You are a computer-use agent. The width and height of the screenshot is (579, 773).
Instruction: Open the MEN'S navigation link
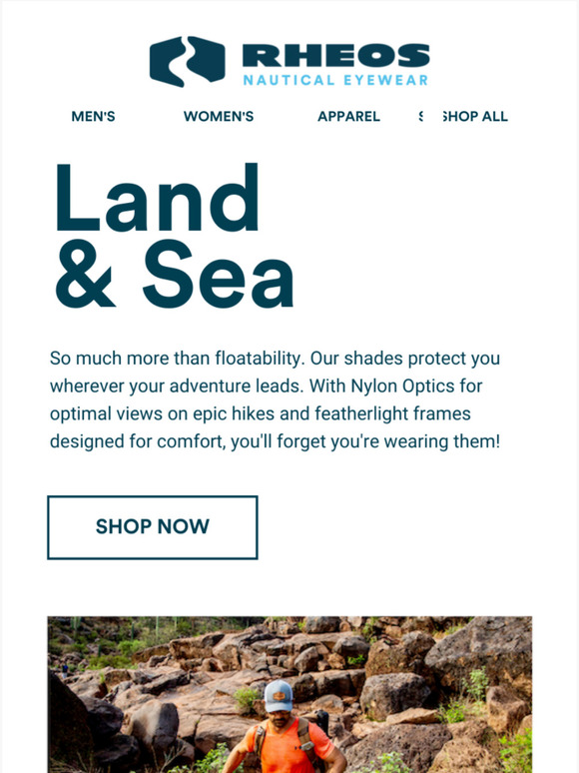click(x=93, y=116)
